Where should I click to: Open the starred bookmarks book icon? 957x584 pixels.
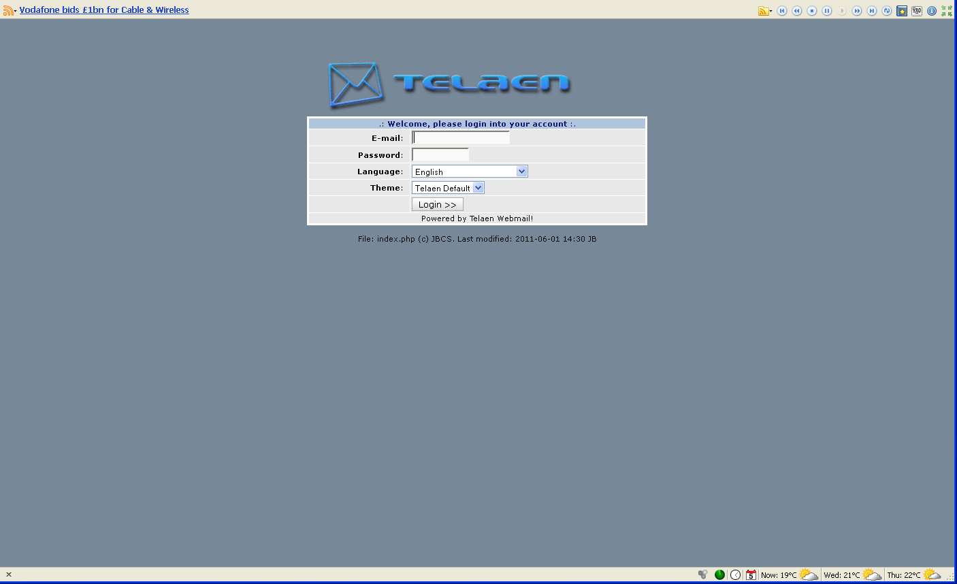click(x=902, y=11)
